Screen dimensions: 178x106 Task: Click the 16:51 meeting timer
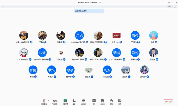[169, 7]
